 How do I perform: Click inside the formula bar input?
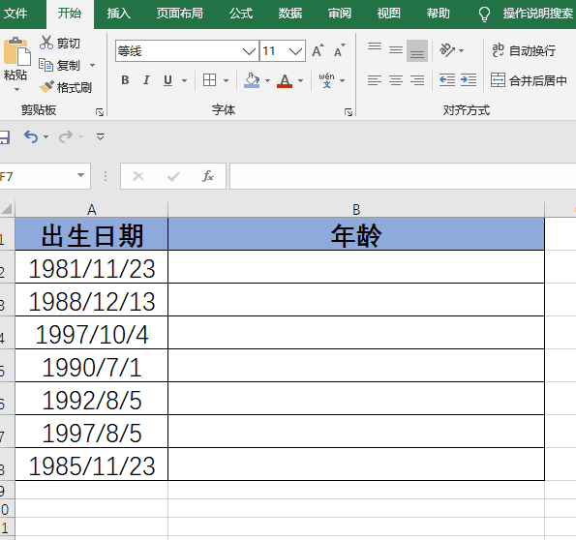coord(403,176)
